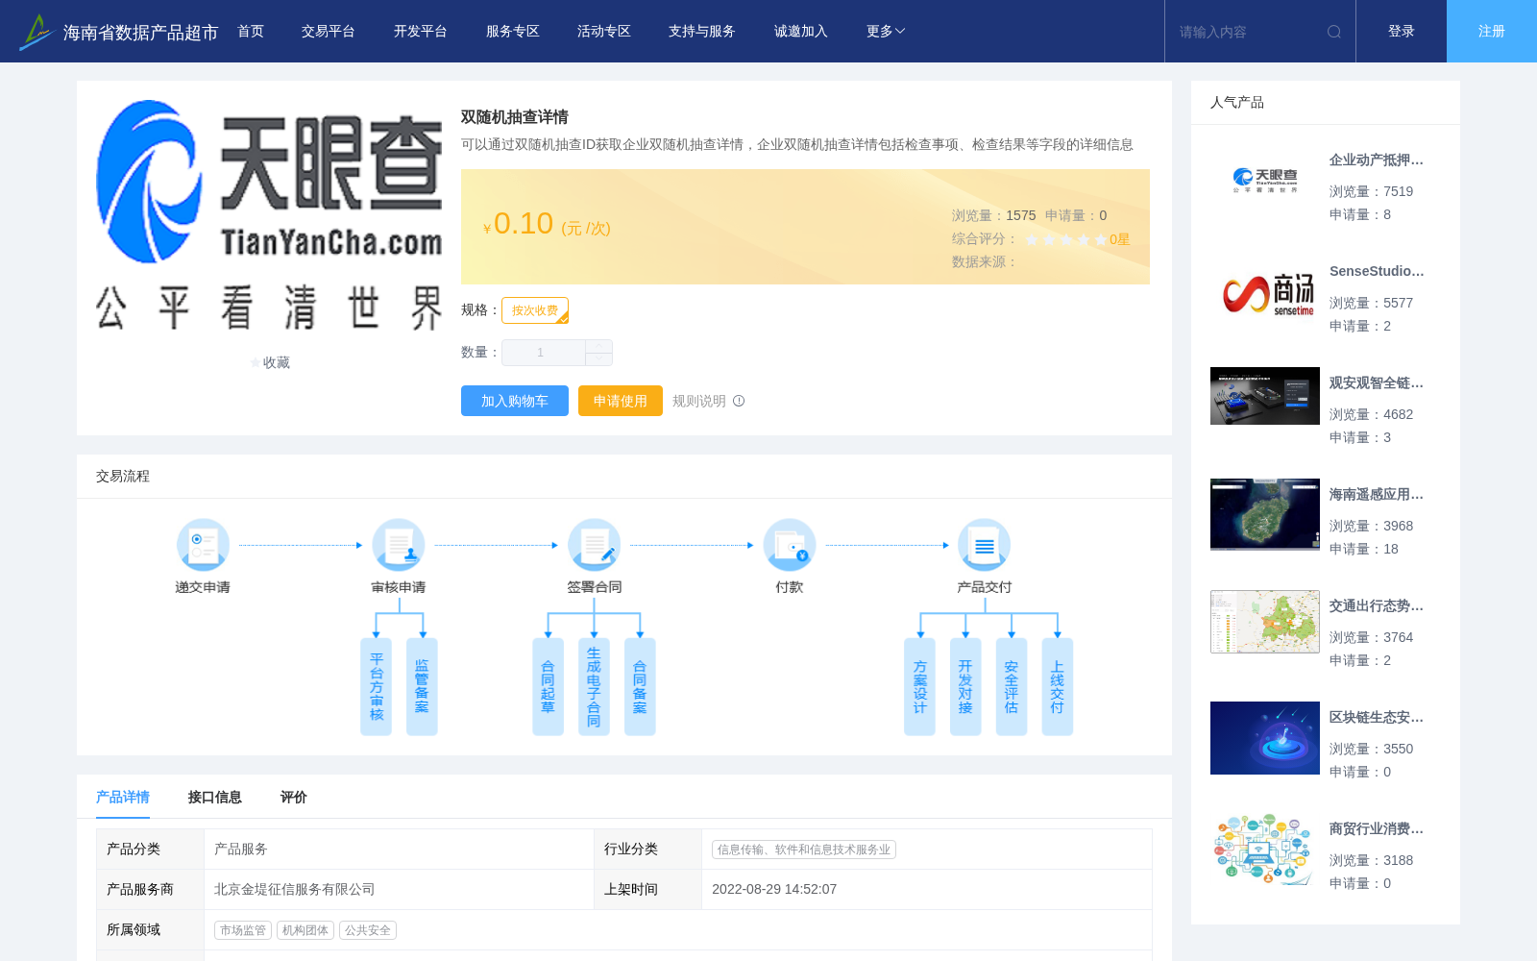Image resolution: width=1537 pixels, height=961 pixels.
Task: Click the 付款 step icon
Action: click(x=790, y=545)
